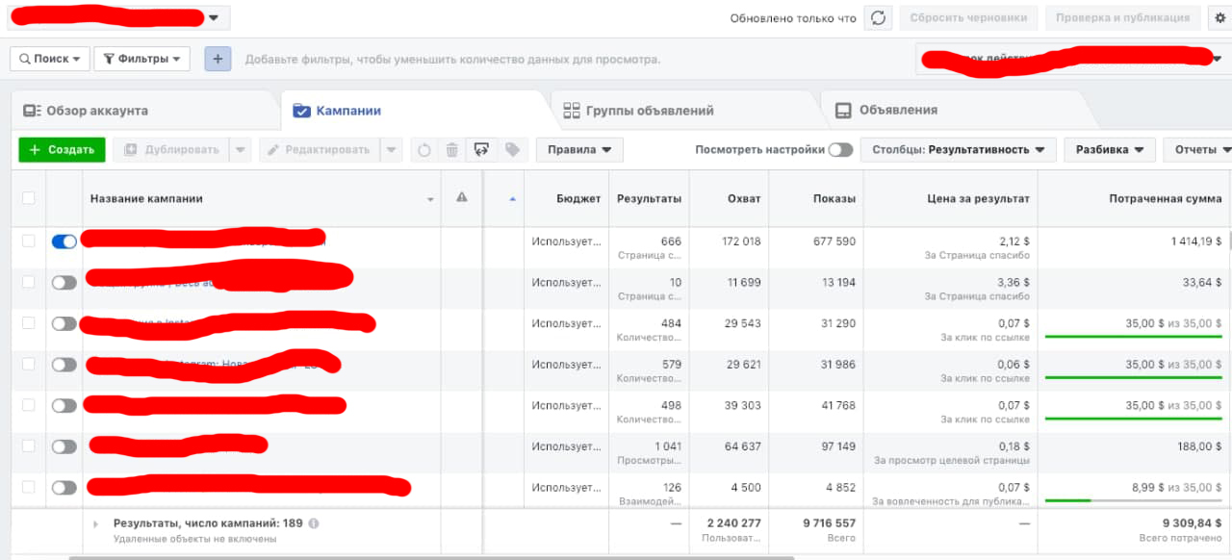Screen dimensions: 1232x560
Task: Open the 'Разбивка' dropdown
Action: click(x=1110, y=150)
